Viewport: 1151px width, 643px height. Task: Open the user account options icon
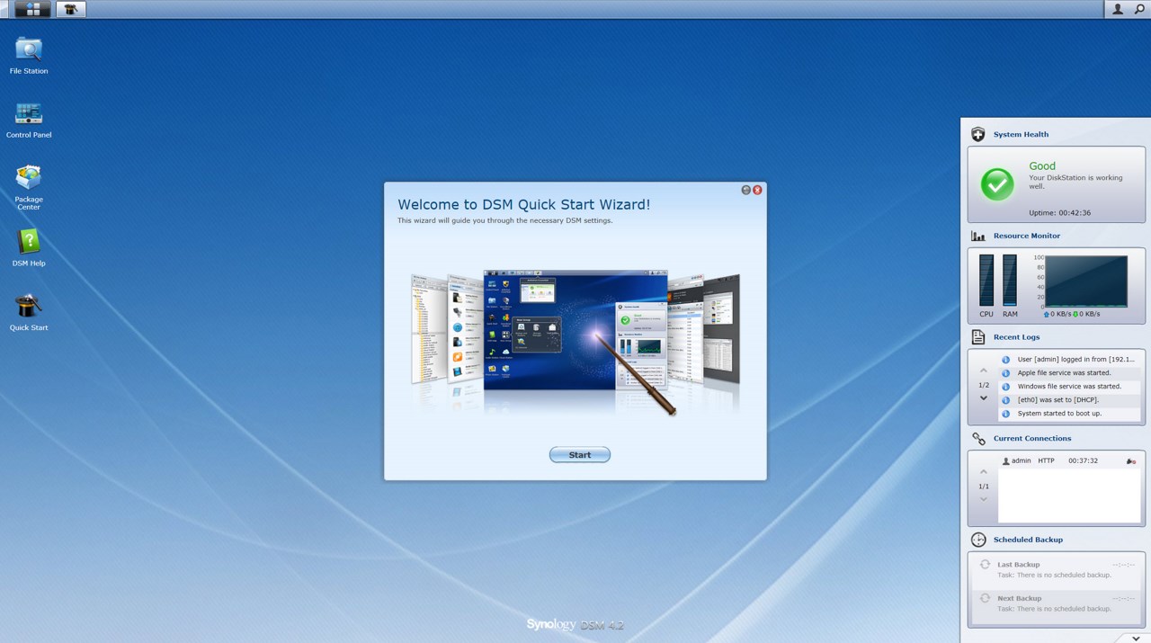(x=1118, y=9)
